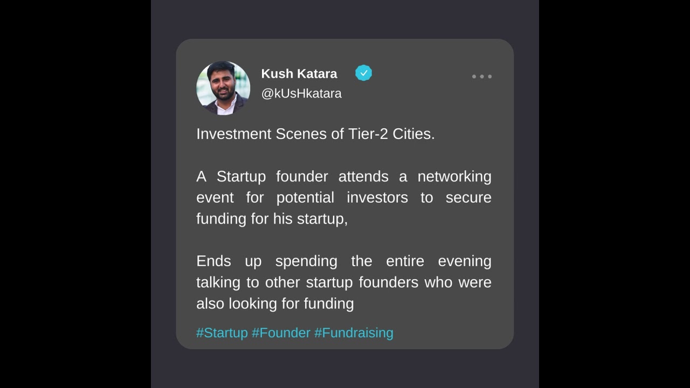Viewport: 690px width, 388px height.
Task: Open Kush Katara's profile picture
Action: (223, 88)
